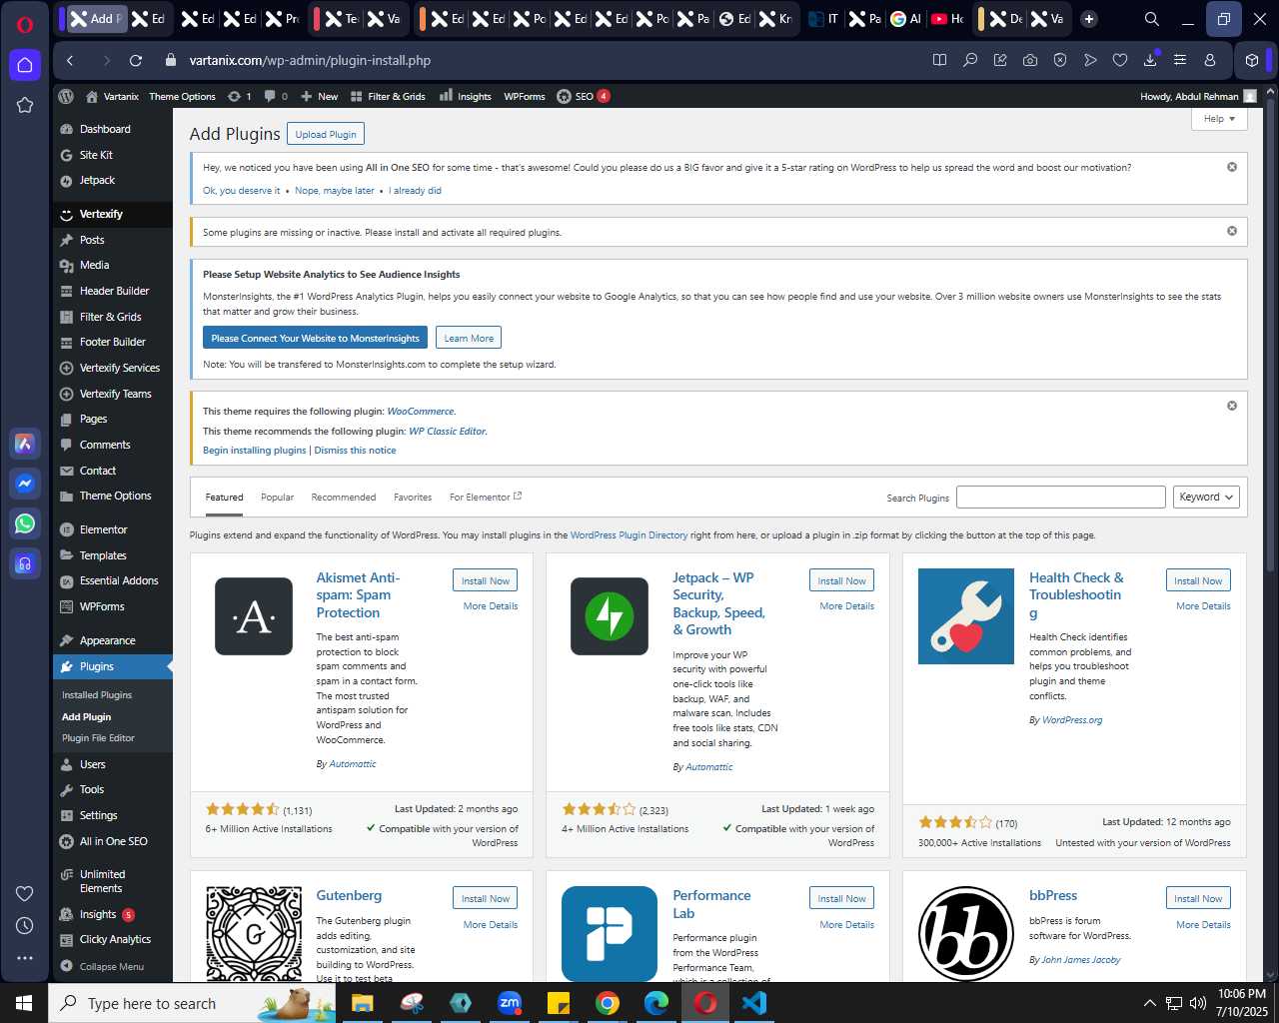Viewport: 1279px width, 1023px height.
Task: Install the Akismet Anti-spam plugin
Action: [486, 580]
